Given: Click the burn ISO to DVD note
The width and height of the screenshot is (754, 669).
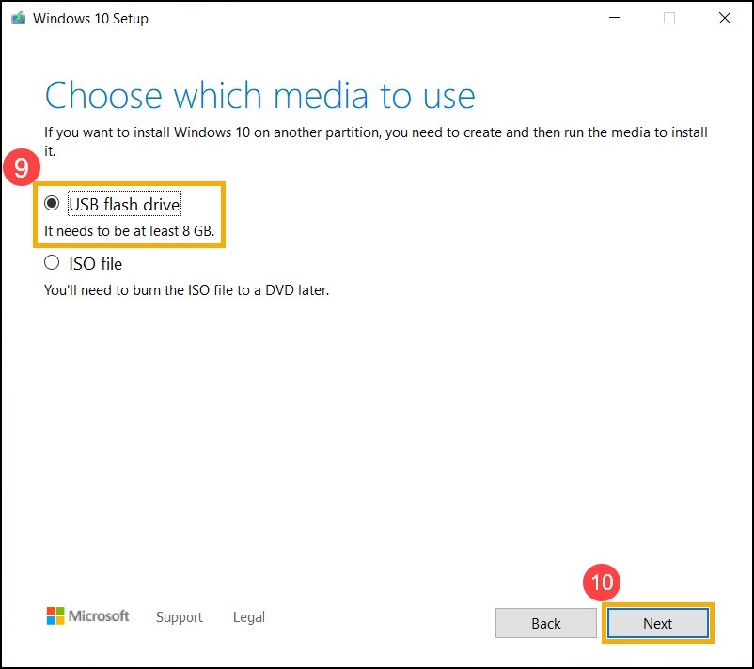Looking at the screenshot, I should coord(185,289).
